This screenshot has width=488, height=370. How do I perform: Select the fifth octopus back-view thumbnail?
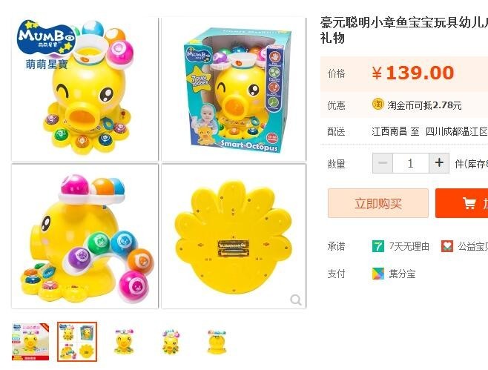coord(217,342)
